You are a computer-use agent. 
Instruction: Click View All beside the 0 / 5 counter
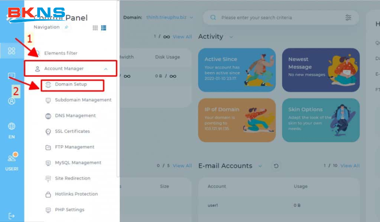click(x=182, y=166)
